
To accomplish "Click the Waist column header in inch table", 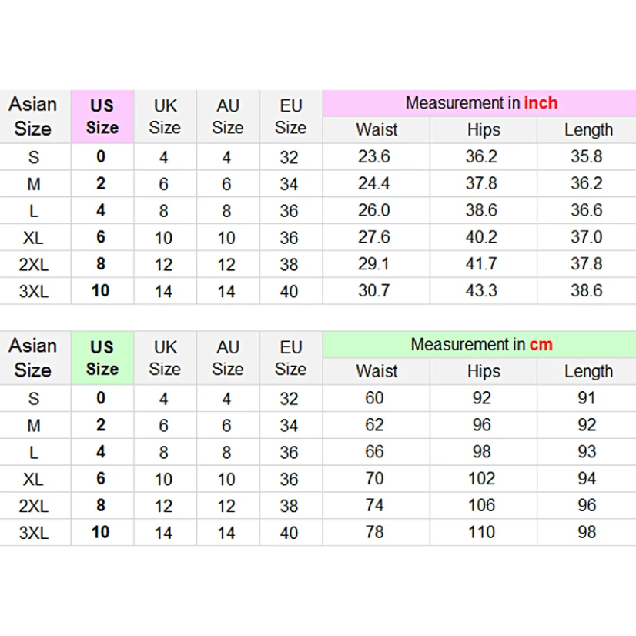I will 377,129.
